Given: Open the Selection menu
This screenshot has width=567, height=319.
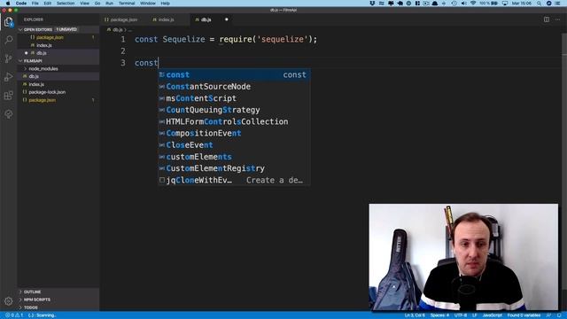Looking at the screenshot, I should [66, 4].
